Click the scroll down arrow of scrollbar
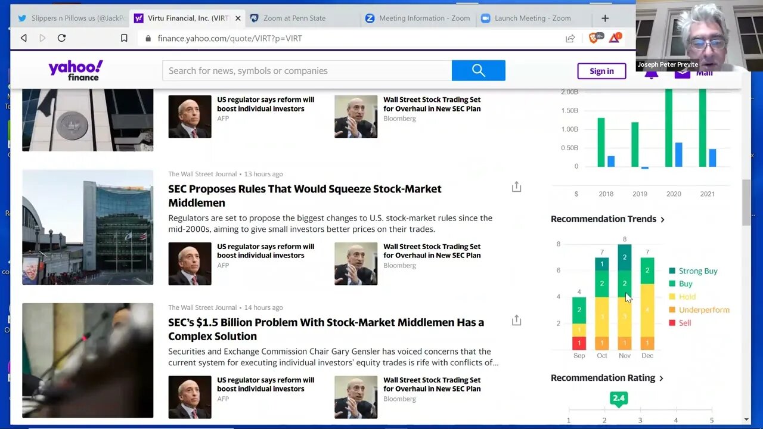The height and width of the screenshot is (429, 763). coord(746,419)
